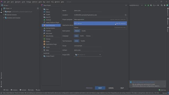The image size is (169, 95).
Task: Click Artifact input field
Action: pos(88,50)
